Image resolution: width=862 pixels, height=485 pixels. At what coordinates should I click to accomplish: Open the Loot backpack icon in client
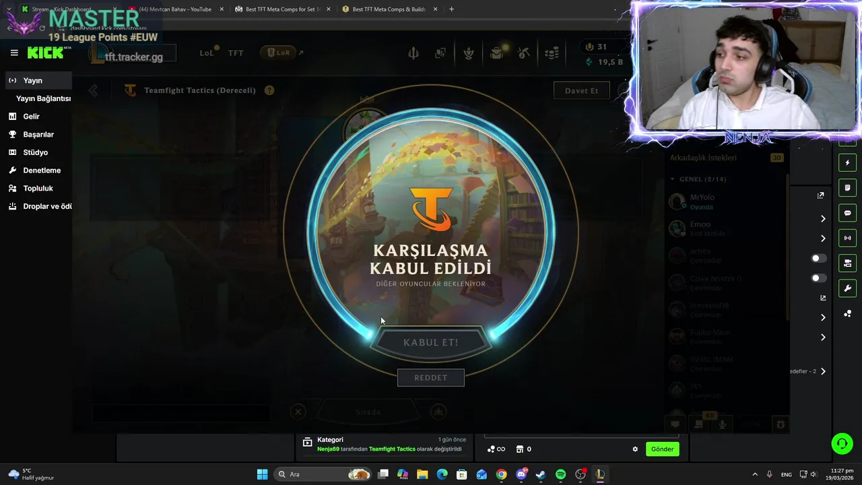pyautogui.click(x=497, y=53)
